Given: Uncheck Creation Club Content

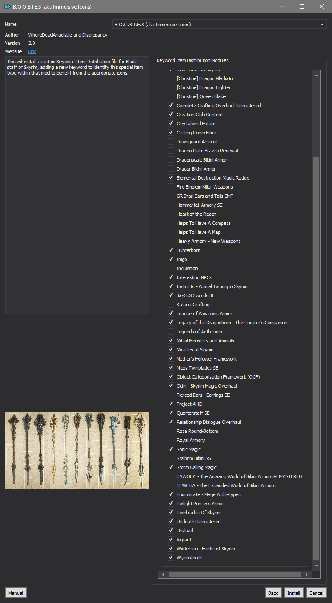Looking at the screenshot, I should 171,115.
